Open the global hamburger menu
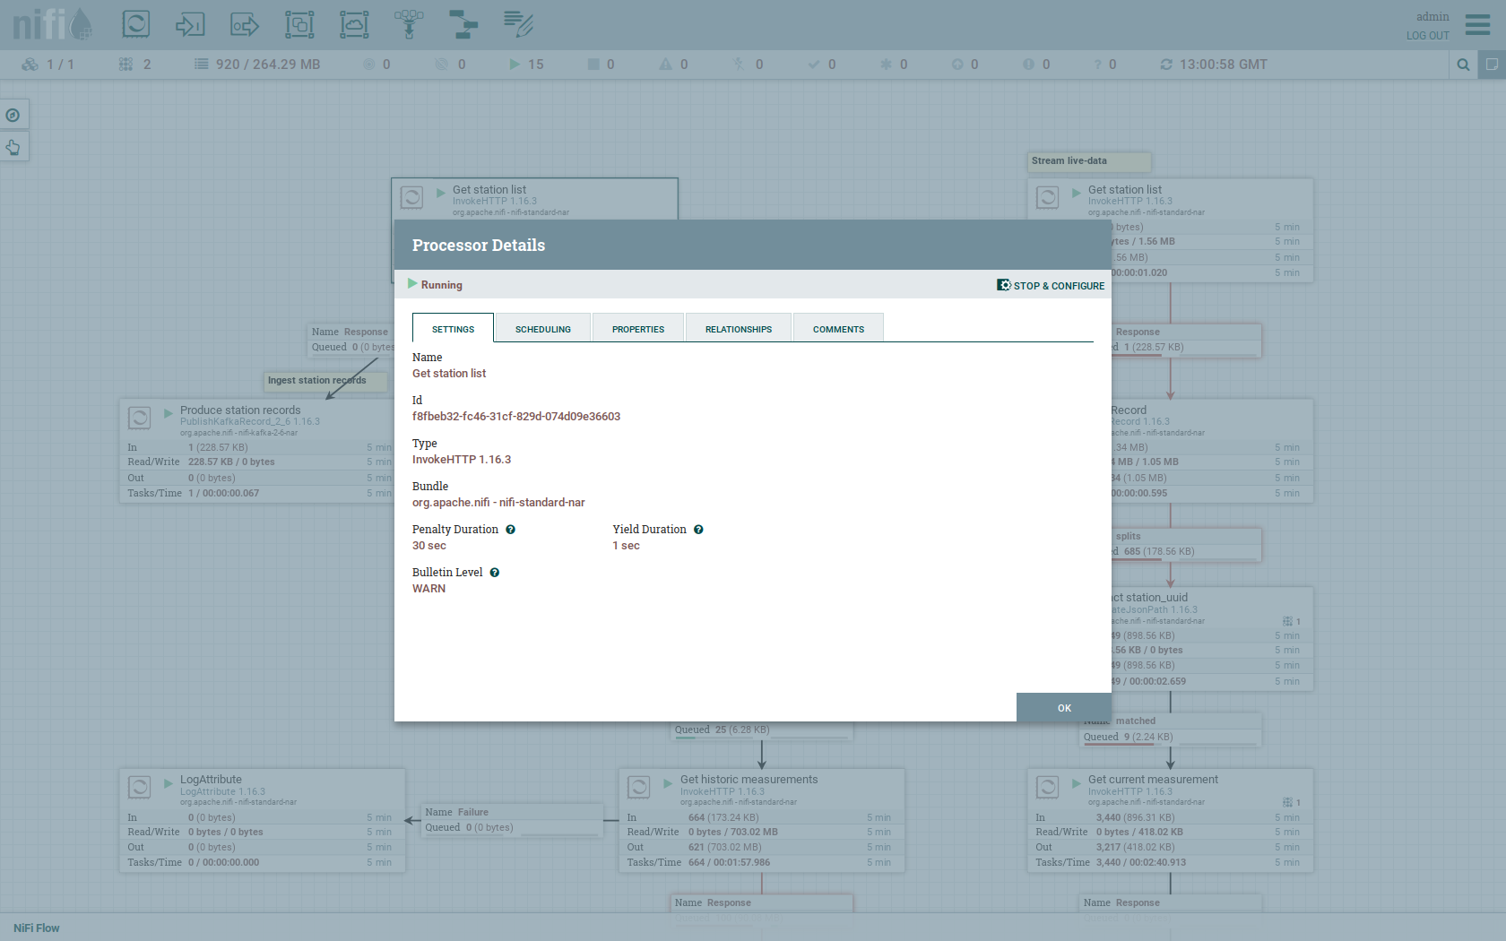1506x941 pixels. tap(1477, 24)
